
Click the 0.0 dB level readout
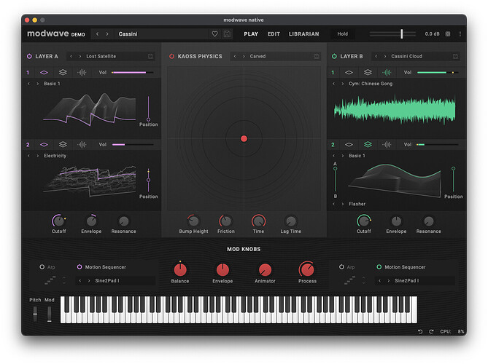pos(432,34)
